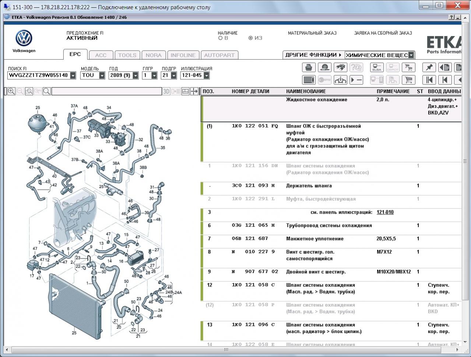Click the ETKA title bar app icon
471x357 pixels.
pyautogui.click(x=7, y=17)
